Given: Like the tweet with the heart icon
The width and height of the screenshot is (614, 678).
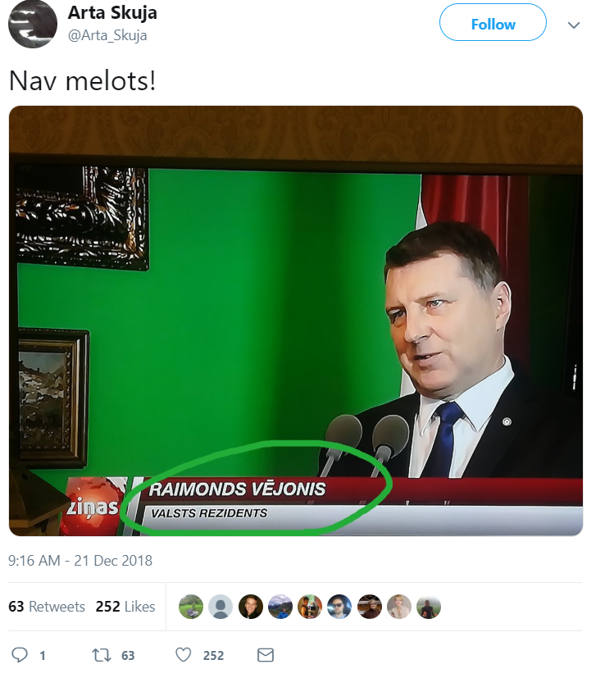Looking at the screenshot, I should [x=184, y=655].
